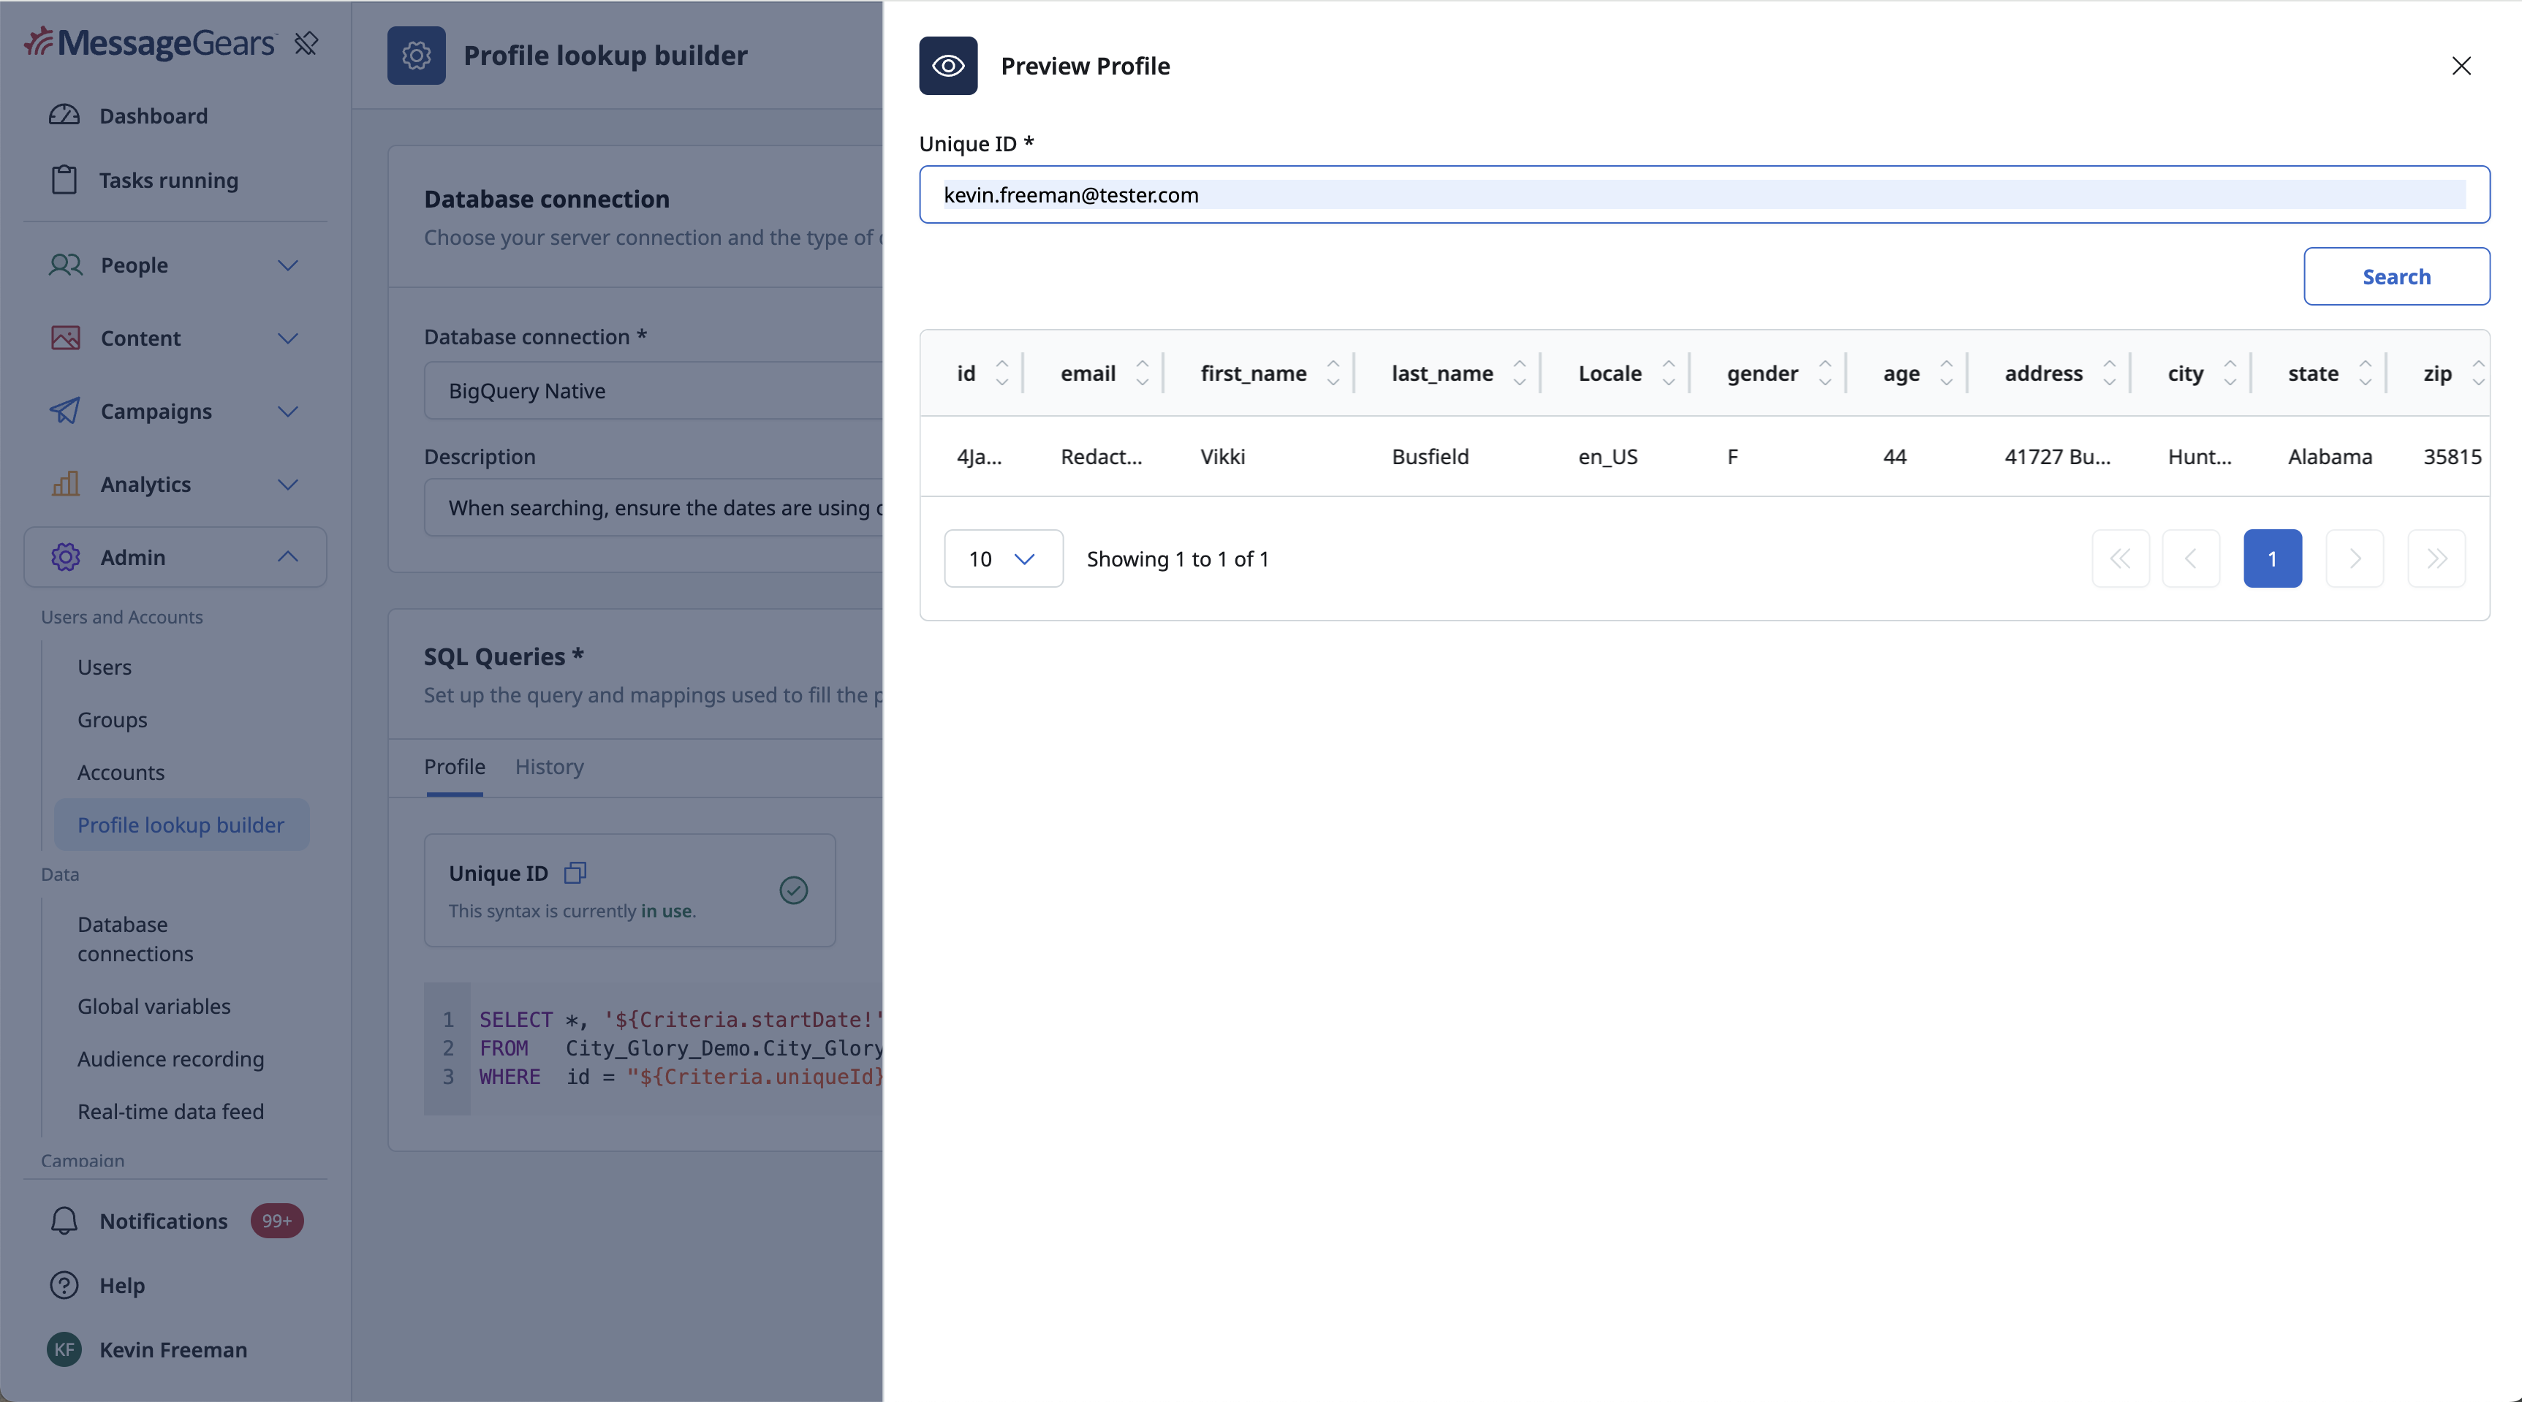Sort table by last_name column
This screenshot has height=1402, width=2522.
1520,373
